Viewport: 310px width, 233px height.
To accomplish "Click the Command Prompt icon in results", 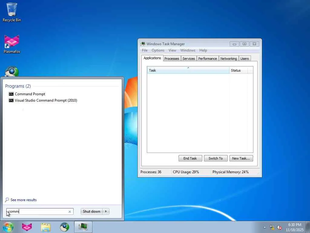I will point(11,94).
